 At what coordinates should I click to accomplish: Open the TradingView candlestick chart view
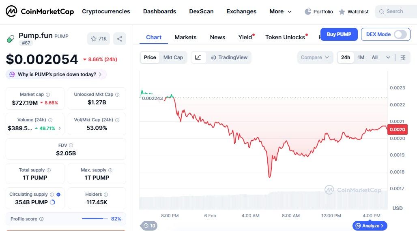[229, 57]
